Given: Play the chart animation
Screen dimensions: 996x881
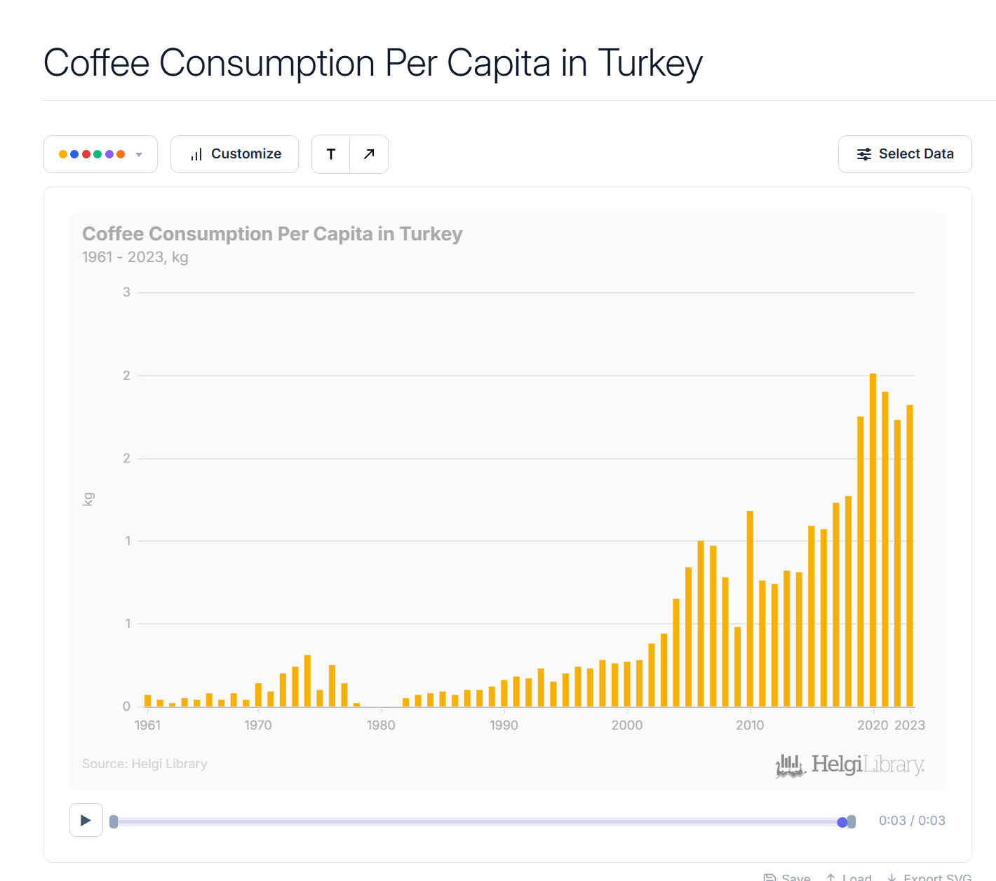Looking at the screenshot, I should click(x=86, y=820).
